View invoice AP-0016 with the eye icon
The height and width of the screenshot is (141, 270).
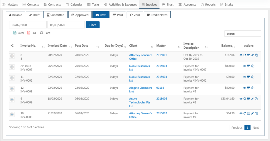244,66
